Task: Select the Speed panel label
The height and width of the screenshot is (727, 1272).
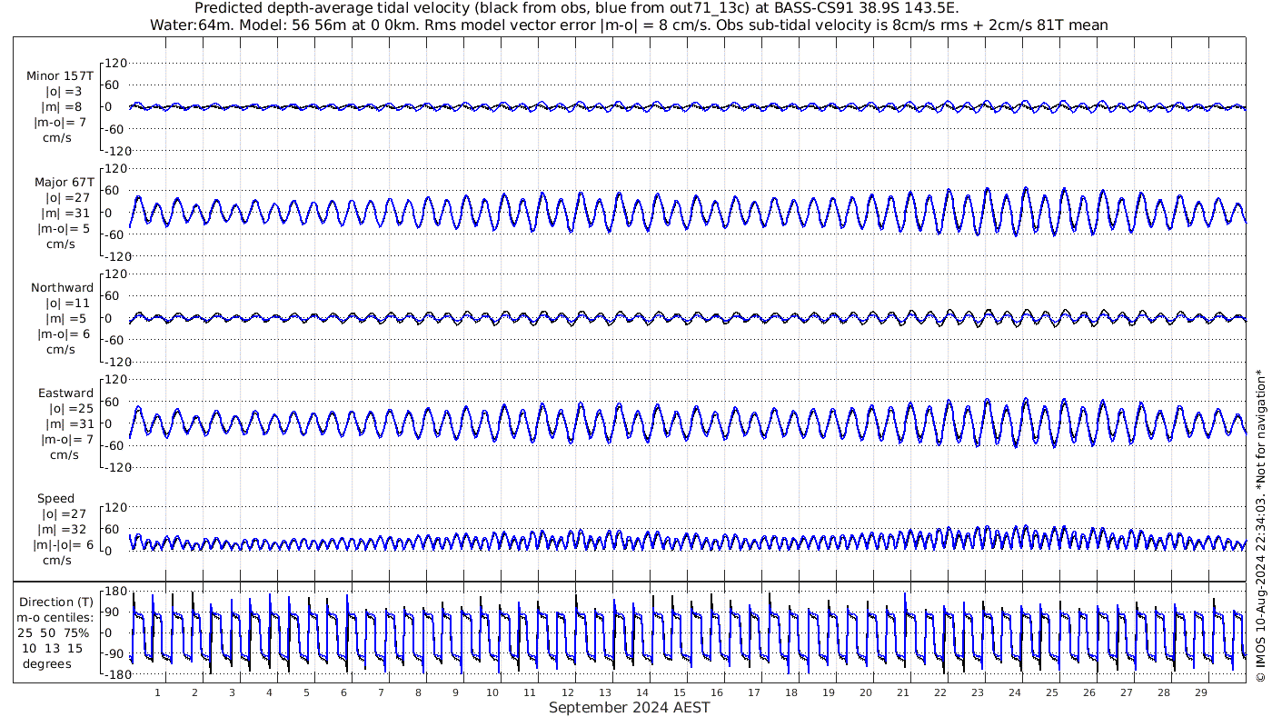Action: pyautogui.click(x=56, y=499)
